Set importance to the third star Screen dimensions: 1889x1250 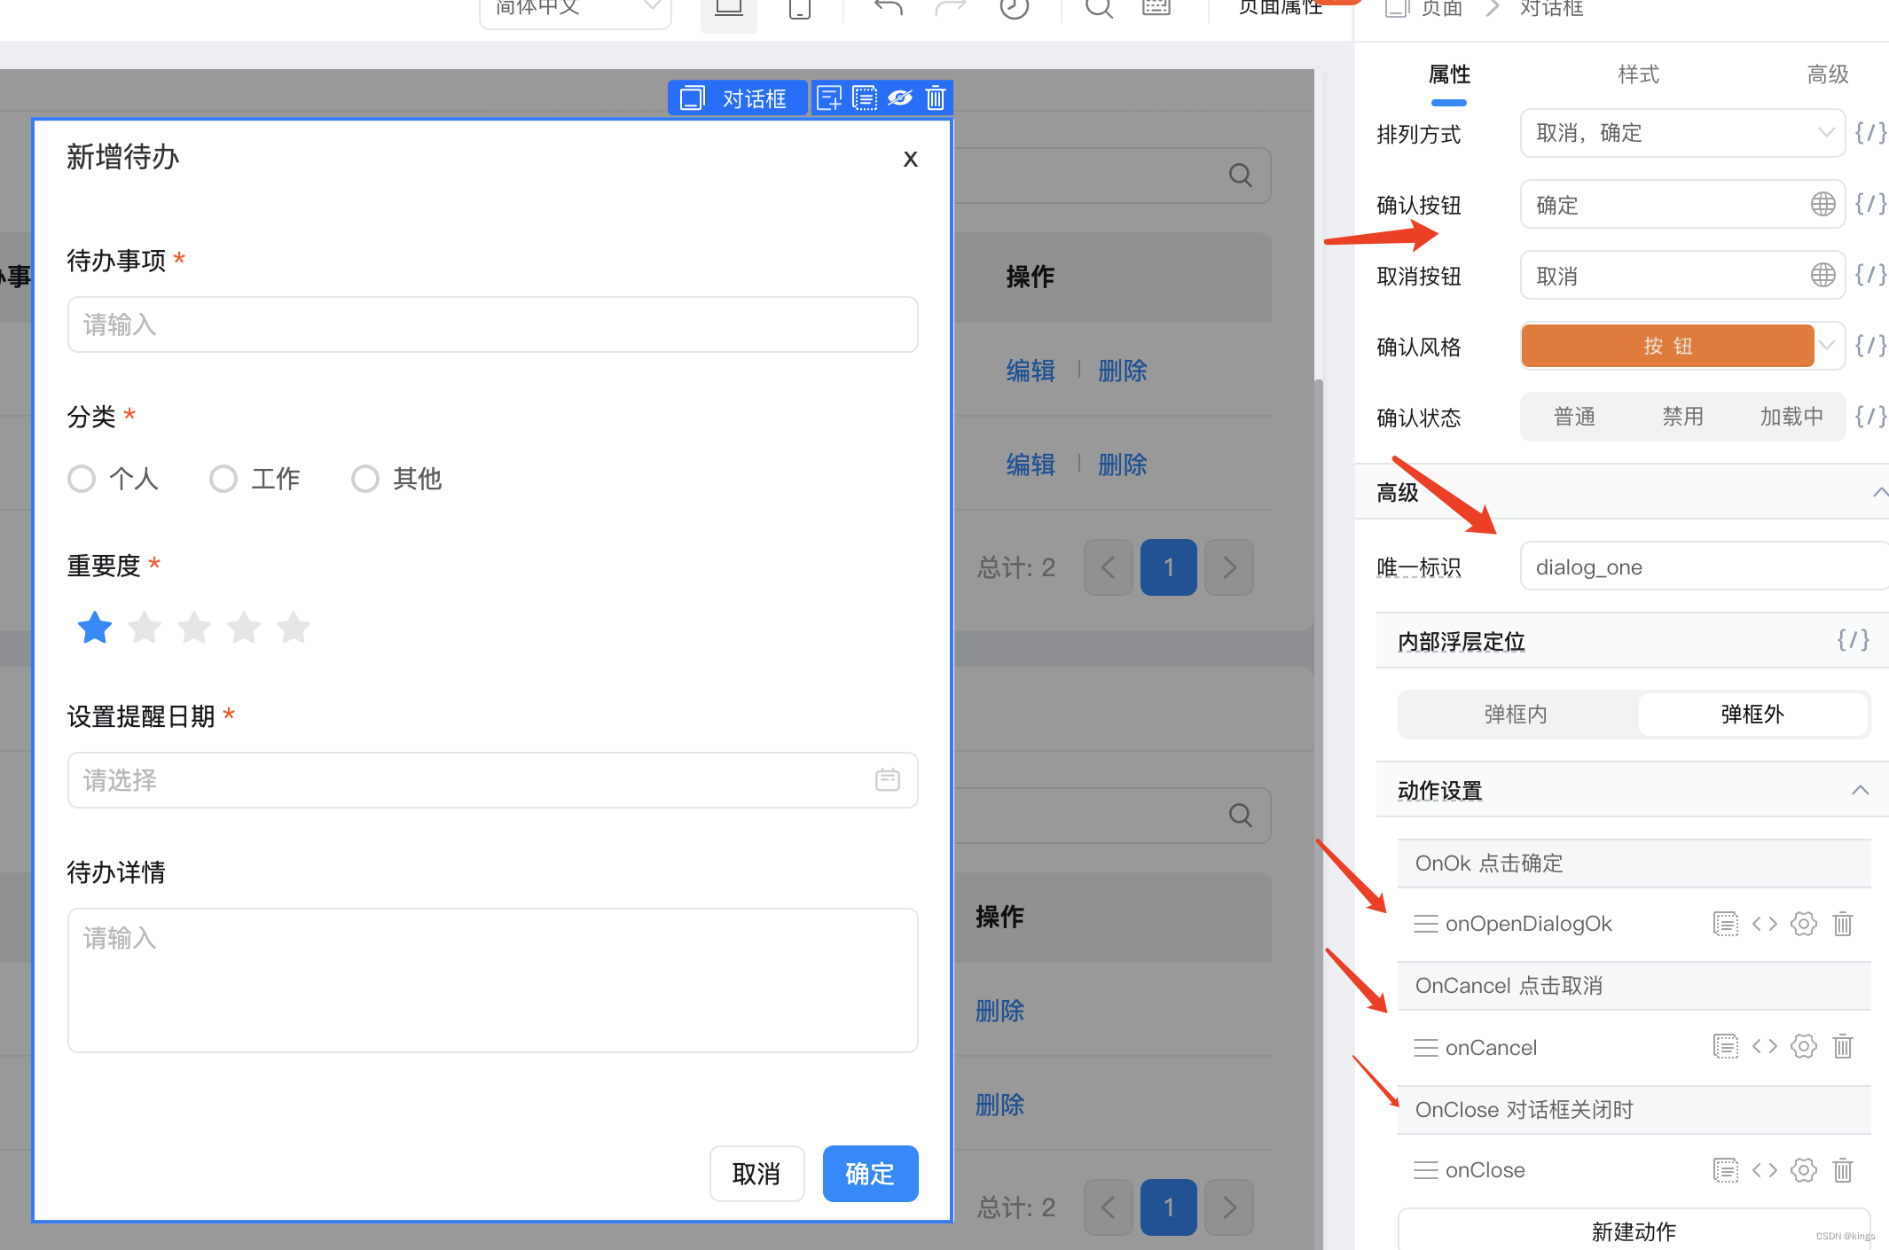click(x=194, y=628)
